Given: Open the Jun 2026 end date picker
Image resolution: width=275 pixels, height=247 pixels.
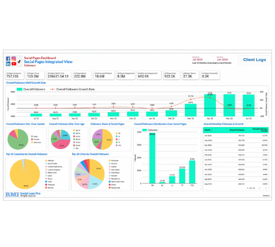Looking at the screenshot, I should tap(222, 59).
